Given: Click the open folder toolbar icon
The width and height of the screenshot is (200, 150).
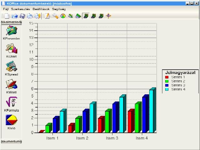Looking at the screenshot, I should 14,16.
